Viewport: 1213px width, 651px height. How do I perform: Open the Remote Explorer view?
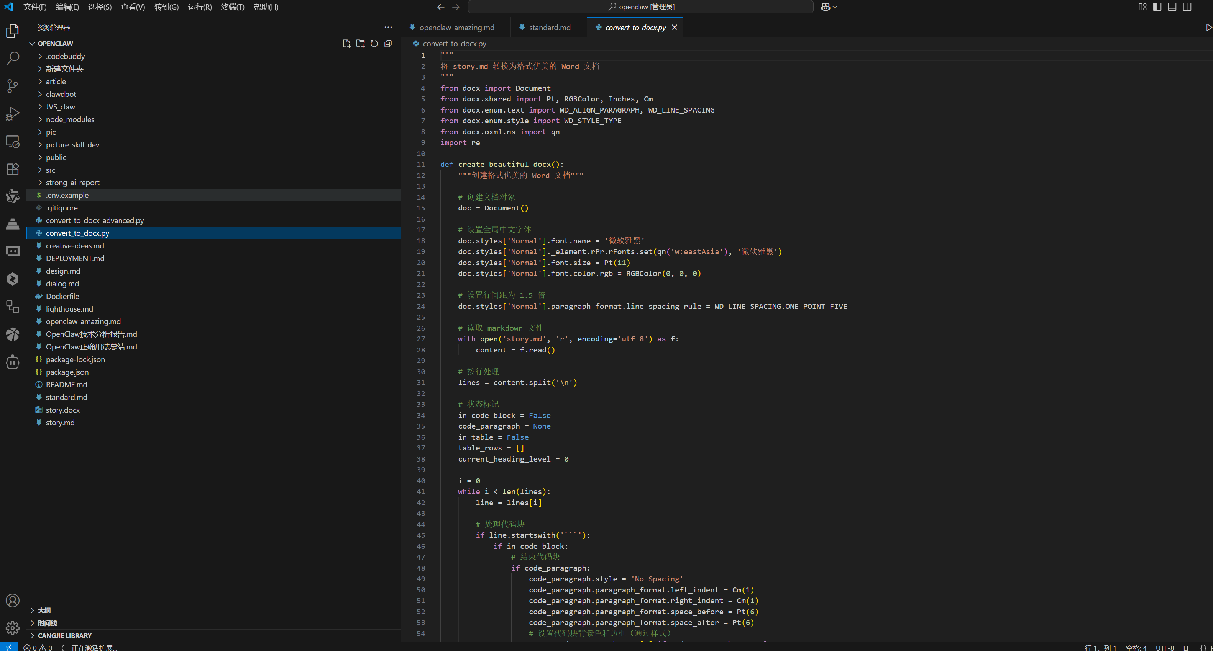tap(13, 141)
